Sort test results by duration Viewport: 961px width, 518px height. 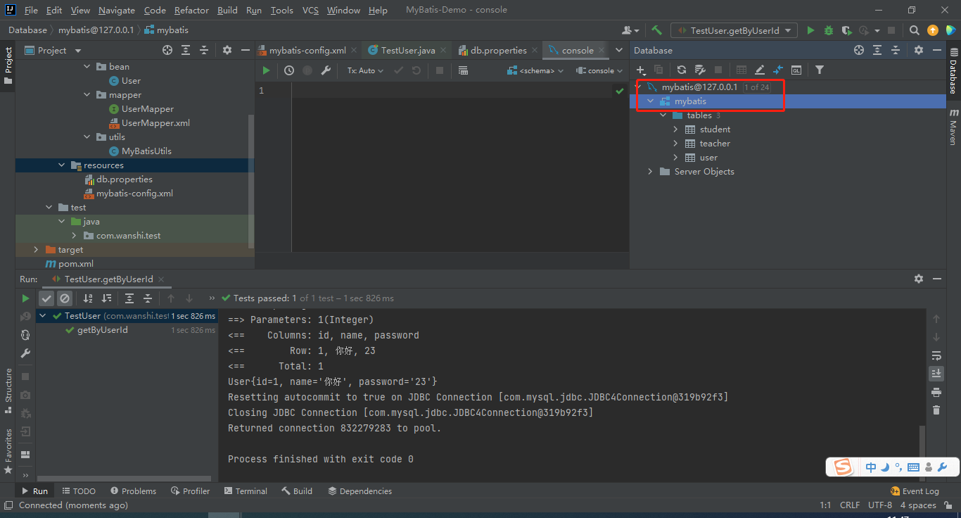point(106,298)
